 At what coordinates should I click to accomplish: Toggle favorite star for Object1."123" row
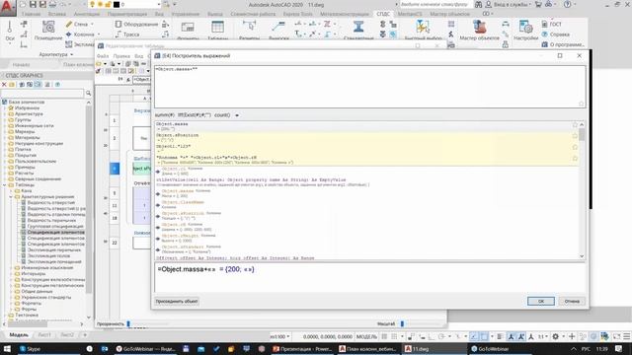[x=575, y=147]
